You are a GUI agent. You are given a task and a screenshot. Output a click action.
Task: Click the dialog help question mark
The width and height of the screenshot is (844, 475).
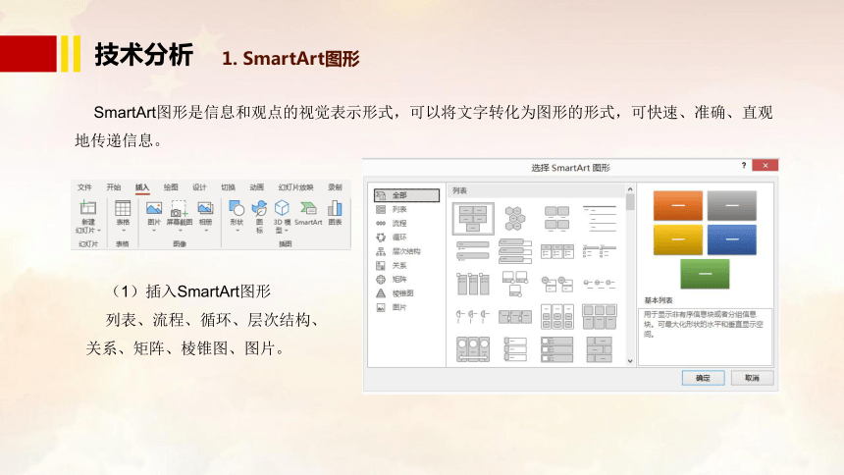pos(743,165)
